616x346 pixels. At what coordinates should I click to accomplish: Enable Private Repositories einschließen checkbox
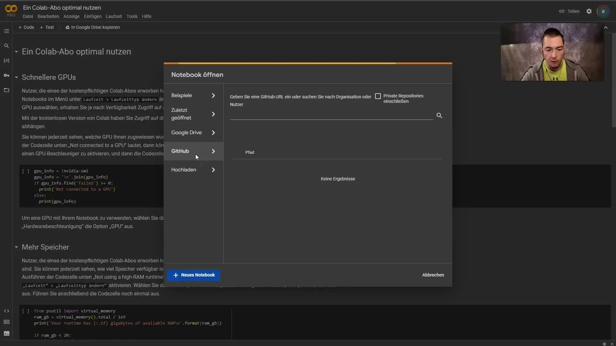point(378,96)
